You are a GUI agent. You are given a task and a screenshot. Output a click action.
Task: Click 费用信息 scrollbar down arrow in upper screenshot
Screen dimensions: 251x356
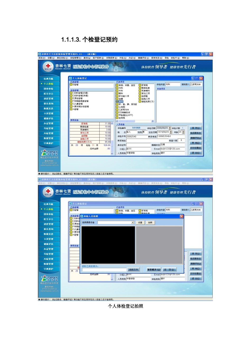pos(112,153)
